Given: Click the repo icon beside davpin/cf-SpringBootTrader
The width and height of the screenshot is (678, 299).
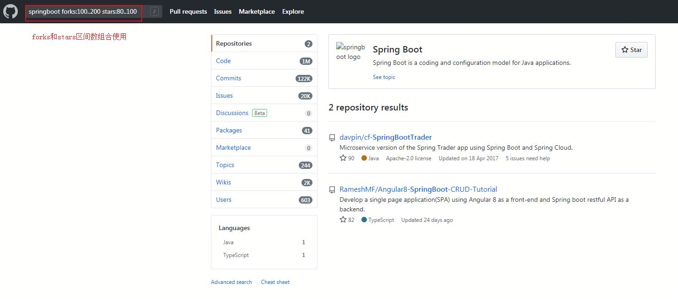Looking at the screenshot, I should (x=333, y=138).
